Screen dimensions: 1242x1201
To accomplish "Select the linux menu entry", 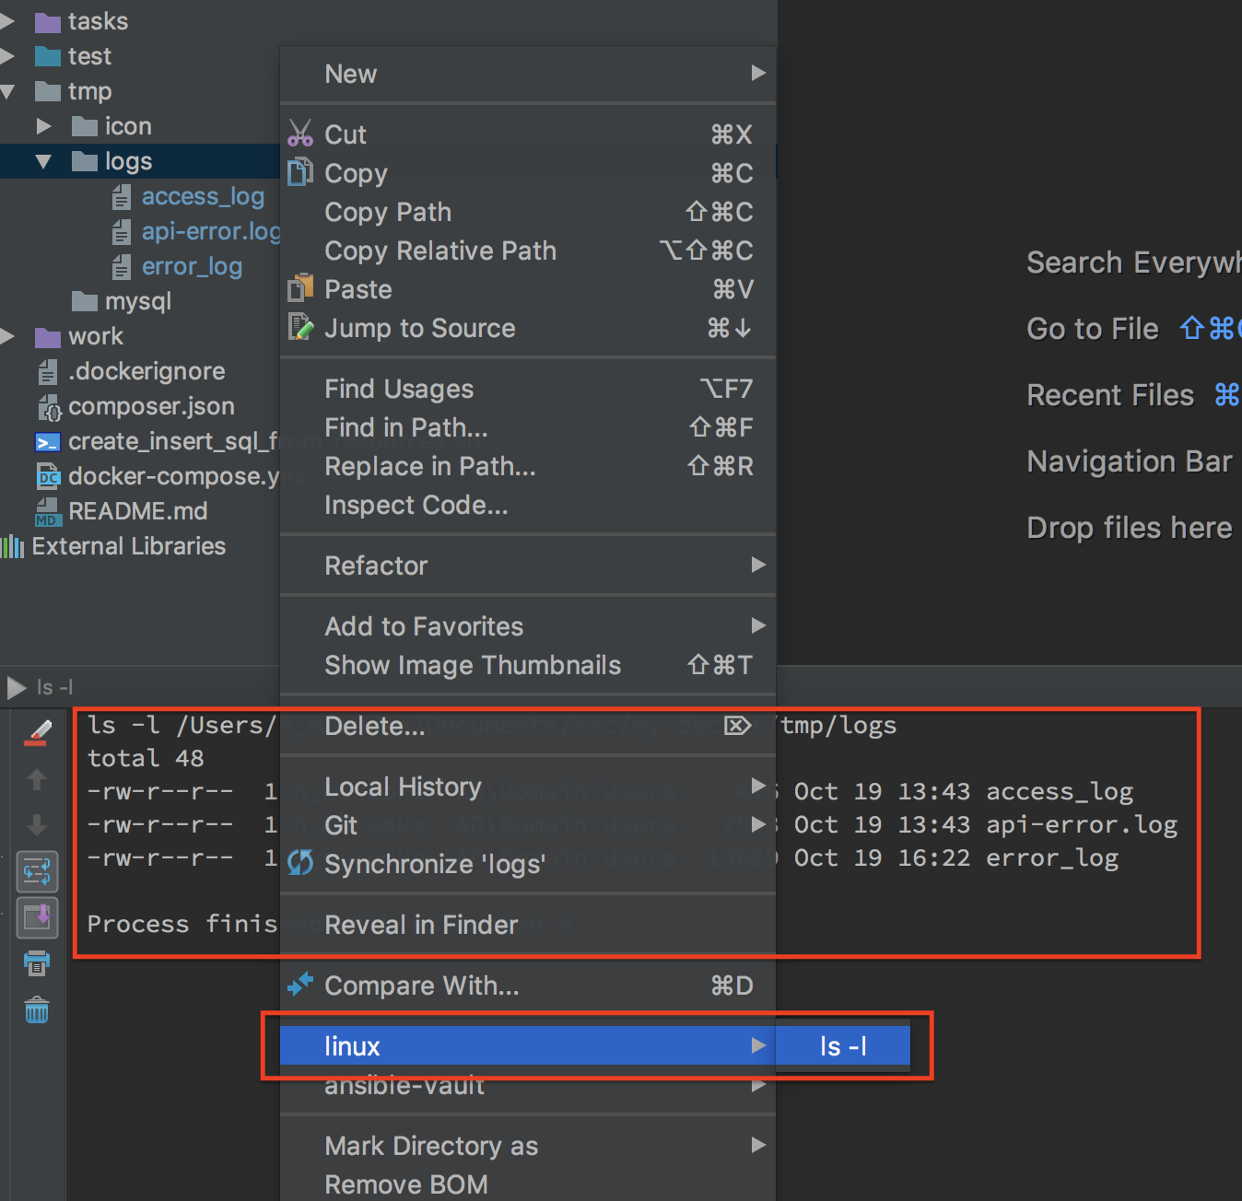I will pyautogui.click(x=528, y=1046).
